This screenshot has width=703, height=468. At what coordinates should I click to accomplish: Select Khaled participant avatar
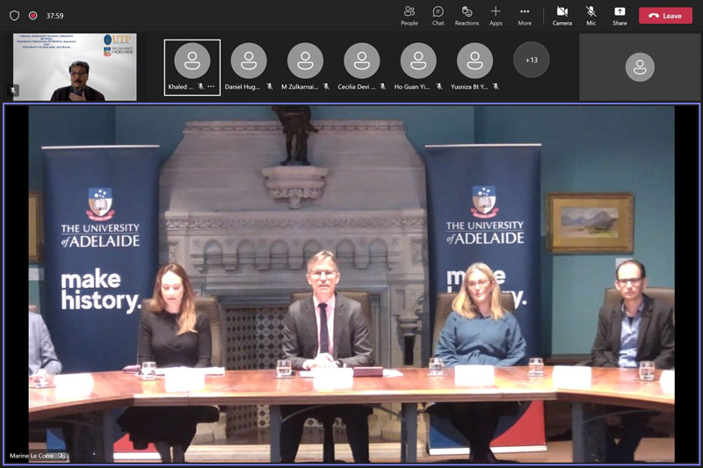[x=192, y=61]
